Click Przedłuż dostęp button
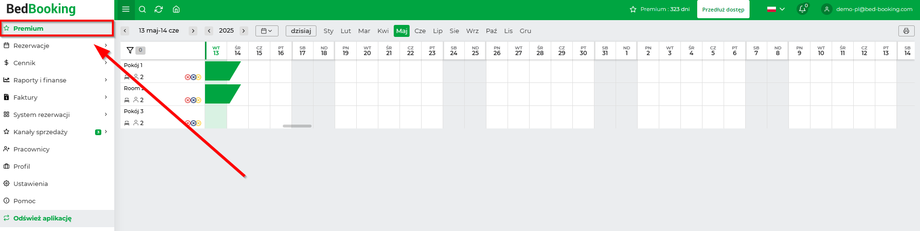Viewport: 920px width, 231px height. coord(723,10)
